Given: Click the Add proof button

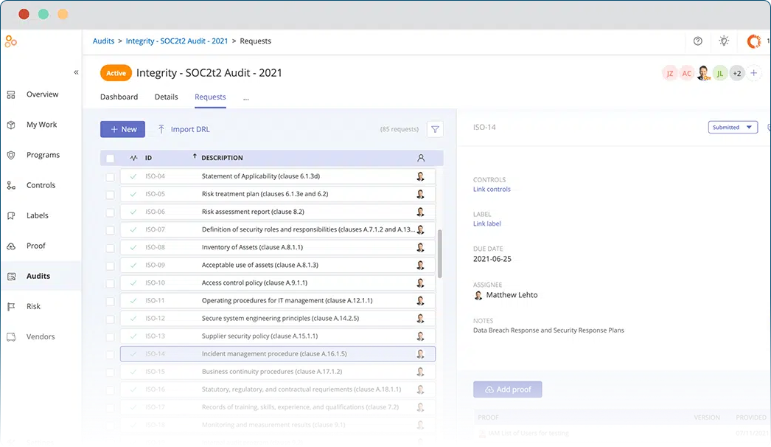Looking at the screenshot, I should click(507, 389).
